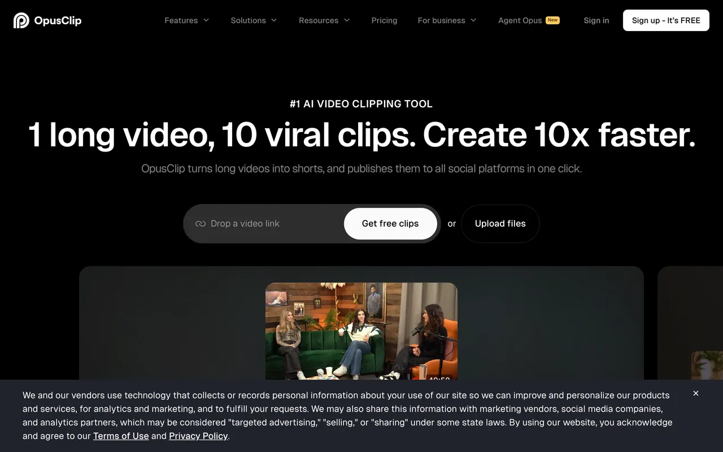Go to the Pricing page
Screen dimensions: 723x452
tap(384, 20)
